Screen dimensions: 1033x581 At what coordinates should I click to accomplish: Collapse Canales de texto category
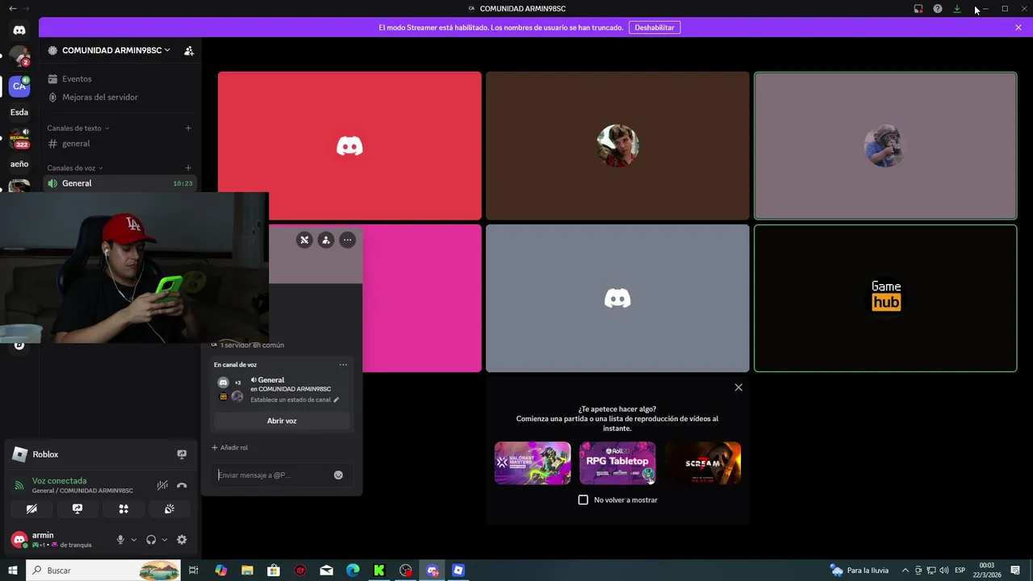pyautogui.click(x=77, y=128)
